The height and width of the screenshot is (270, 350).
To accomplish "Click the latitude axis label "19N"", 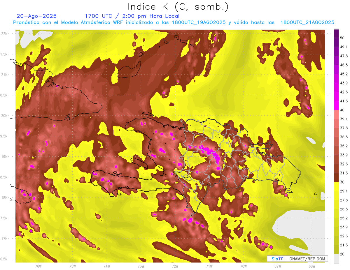I will [x=5, y=156].
